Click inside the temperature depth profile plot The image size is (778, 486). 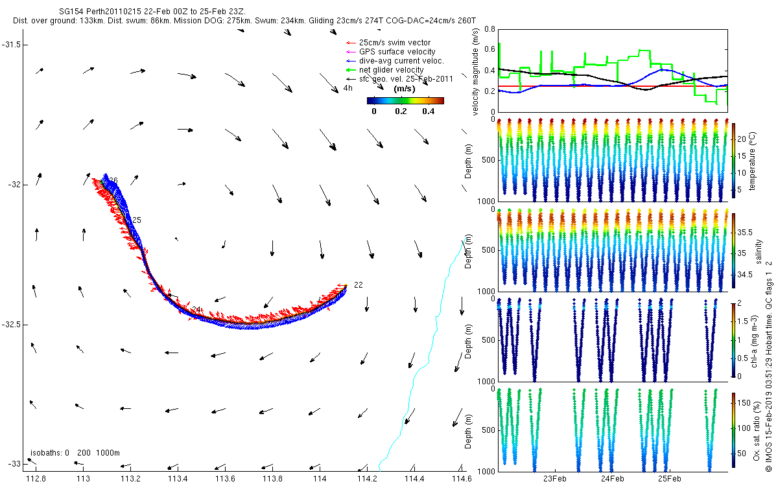coord(612,160)
